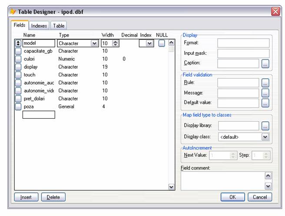Open the Message expression builder button

(x=265, y=93)
